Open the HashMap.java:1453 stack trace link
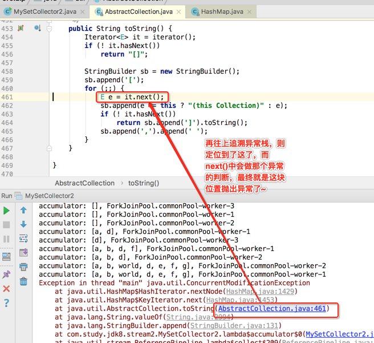The height and width of the screenshot is (343, 374). (241, 300)
